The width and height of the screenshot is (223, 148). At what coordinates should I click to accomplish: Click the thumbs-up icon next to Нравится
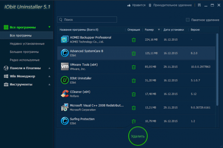[129, 6]
